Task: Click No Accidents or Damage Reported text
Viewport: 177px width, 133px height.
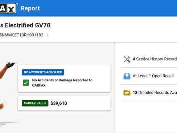Action: [x=62, y=82]
